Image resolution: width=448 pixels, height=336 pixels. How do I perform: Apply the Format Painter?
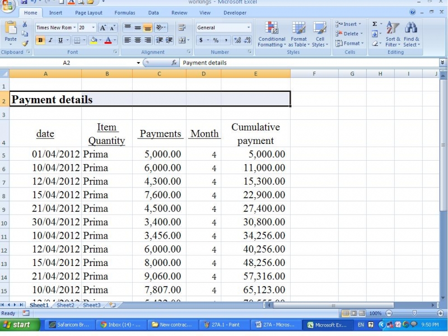(x=26, y=43)
